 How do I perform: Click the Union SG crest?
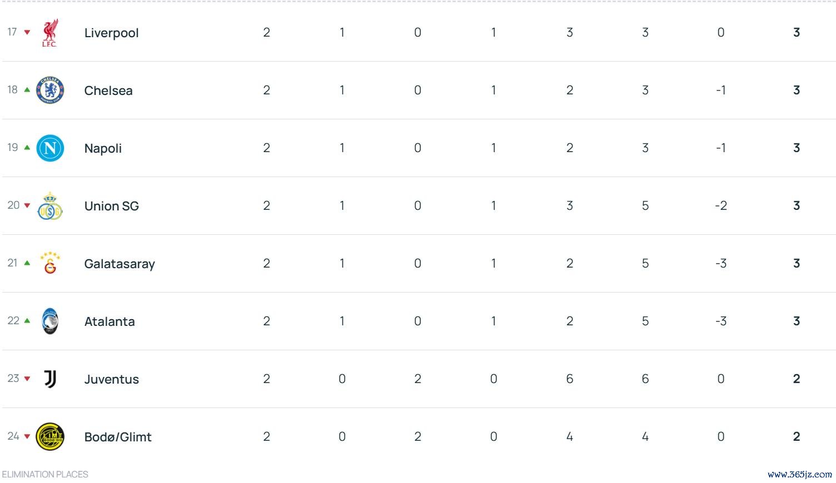click(x=50, y=206)
